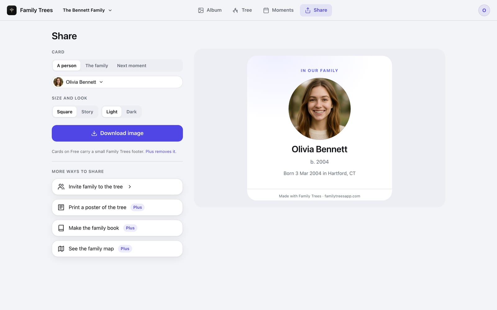Image resolution: width=497 pixels, height=310 pixels.
Task: Click Olivia Bennett's small avatar in the selector
Action: 58,82
